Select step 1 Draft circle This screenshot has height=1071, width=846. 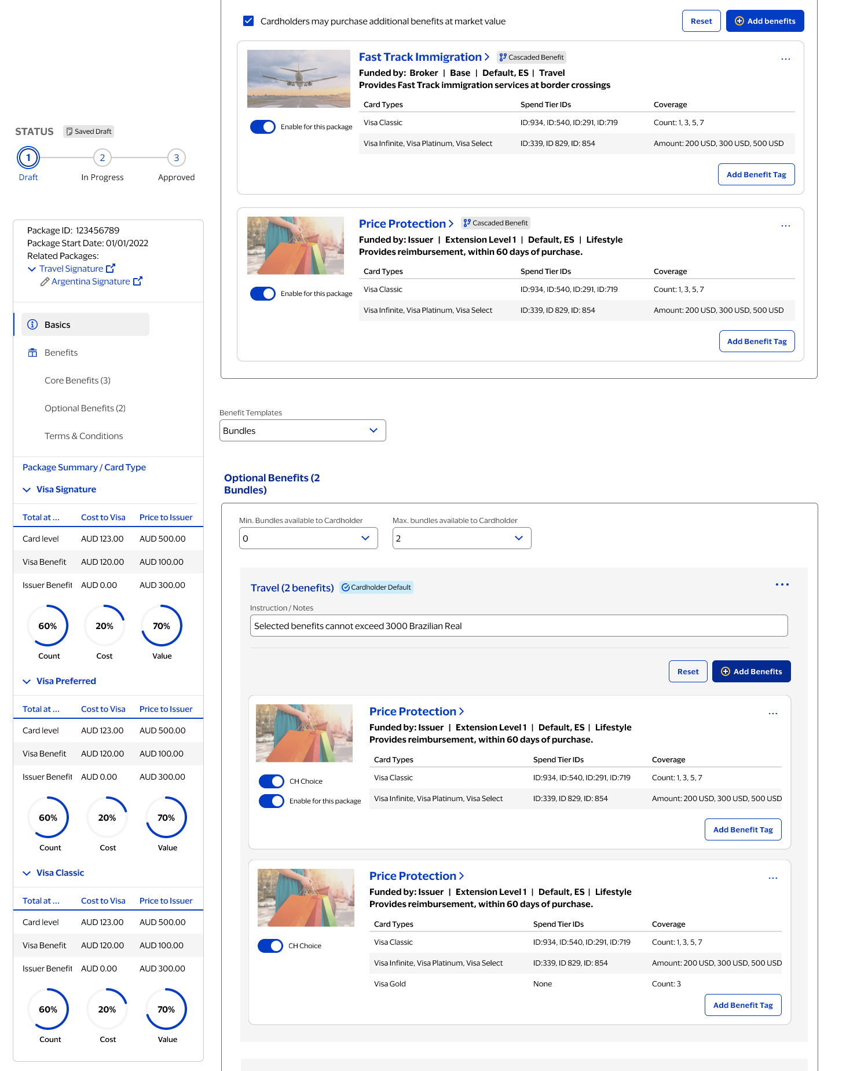click(28, 158)
